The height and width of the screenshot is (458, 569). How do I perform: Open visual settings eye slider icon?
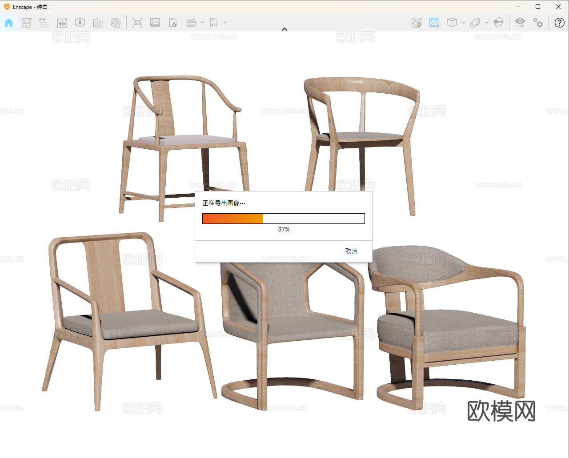520,23
